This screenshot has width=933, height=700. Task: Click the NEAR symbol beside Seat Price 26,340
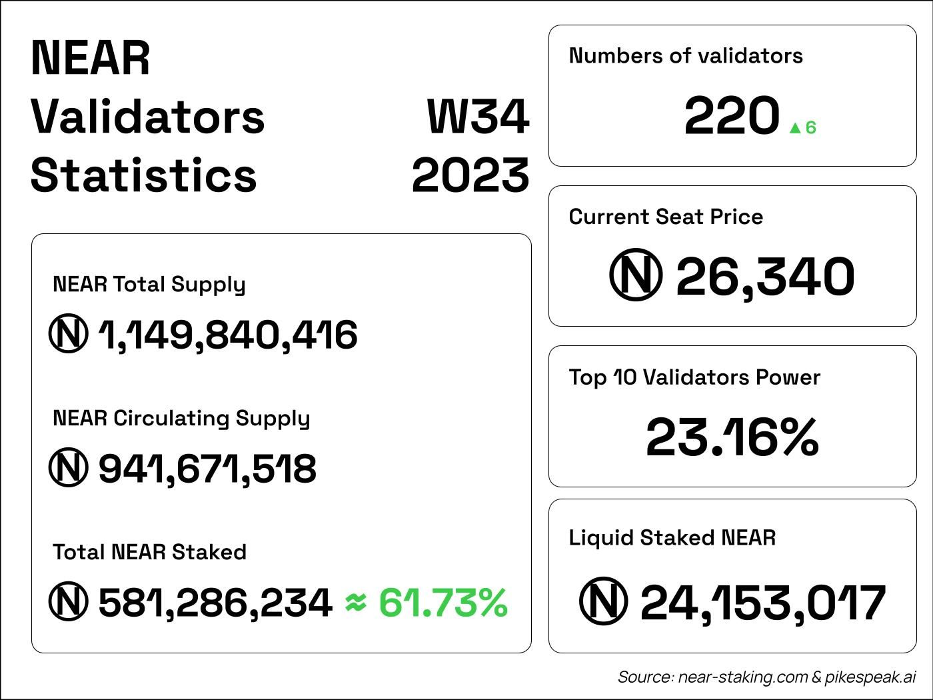point(636,275)
